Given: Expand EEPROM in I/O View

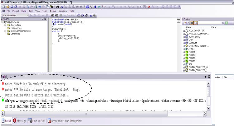Looking at the screenshot, I should tap(184, 43).
